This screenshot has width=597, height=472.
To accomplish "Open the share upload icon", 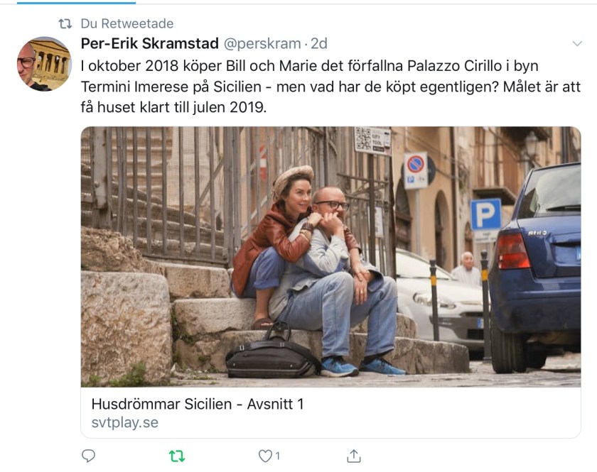I will pyautogui.click(x=354, y=456).
